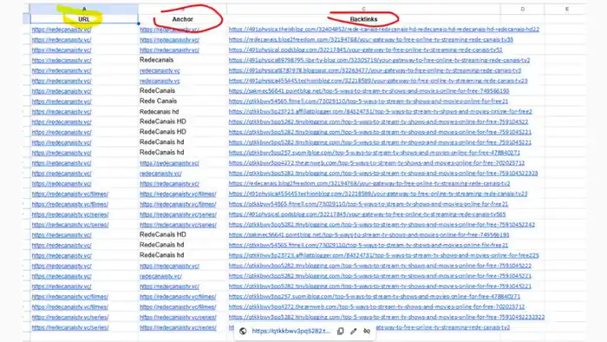
Task: Open podsblog backlink ending in tv52
Action: (x=365, y=49)
